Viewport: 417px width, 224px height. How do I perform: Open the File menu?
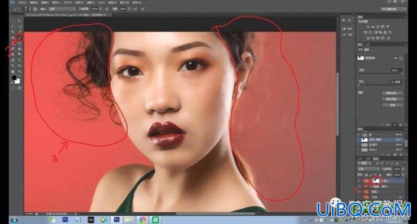tap(22, 2)
